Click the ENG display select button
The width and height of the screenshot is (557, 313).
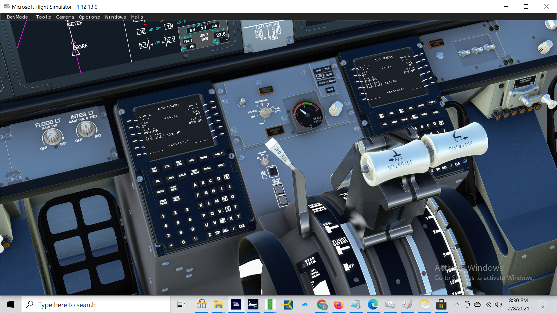coord(318,70)
